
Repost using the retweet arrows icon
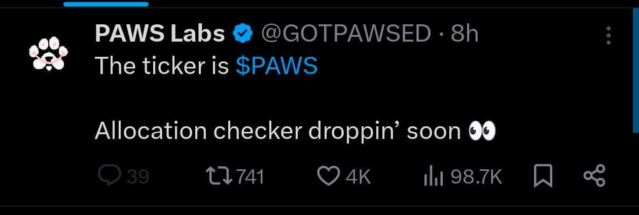220,176
